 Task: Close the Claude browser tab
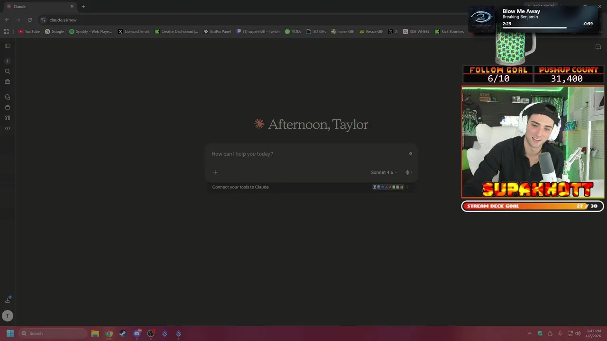(x=72, y=7)
